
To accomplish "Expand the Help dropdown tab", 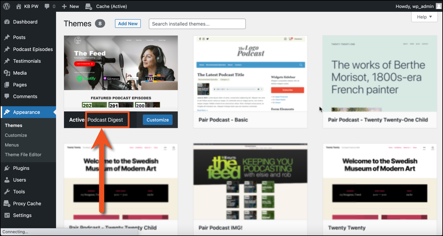I will click(x=424, y=17).
